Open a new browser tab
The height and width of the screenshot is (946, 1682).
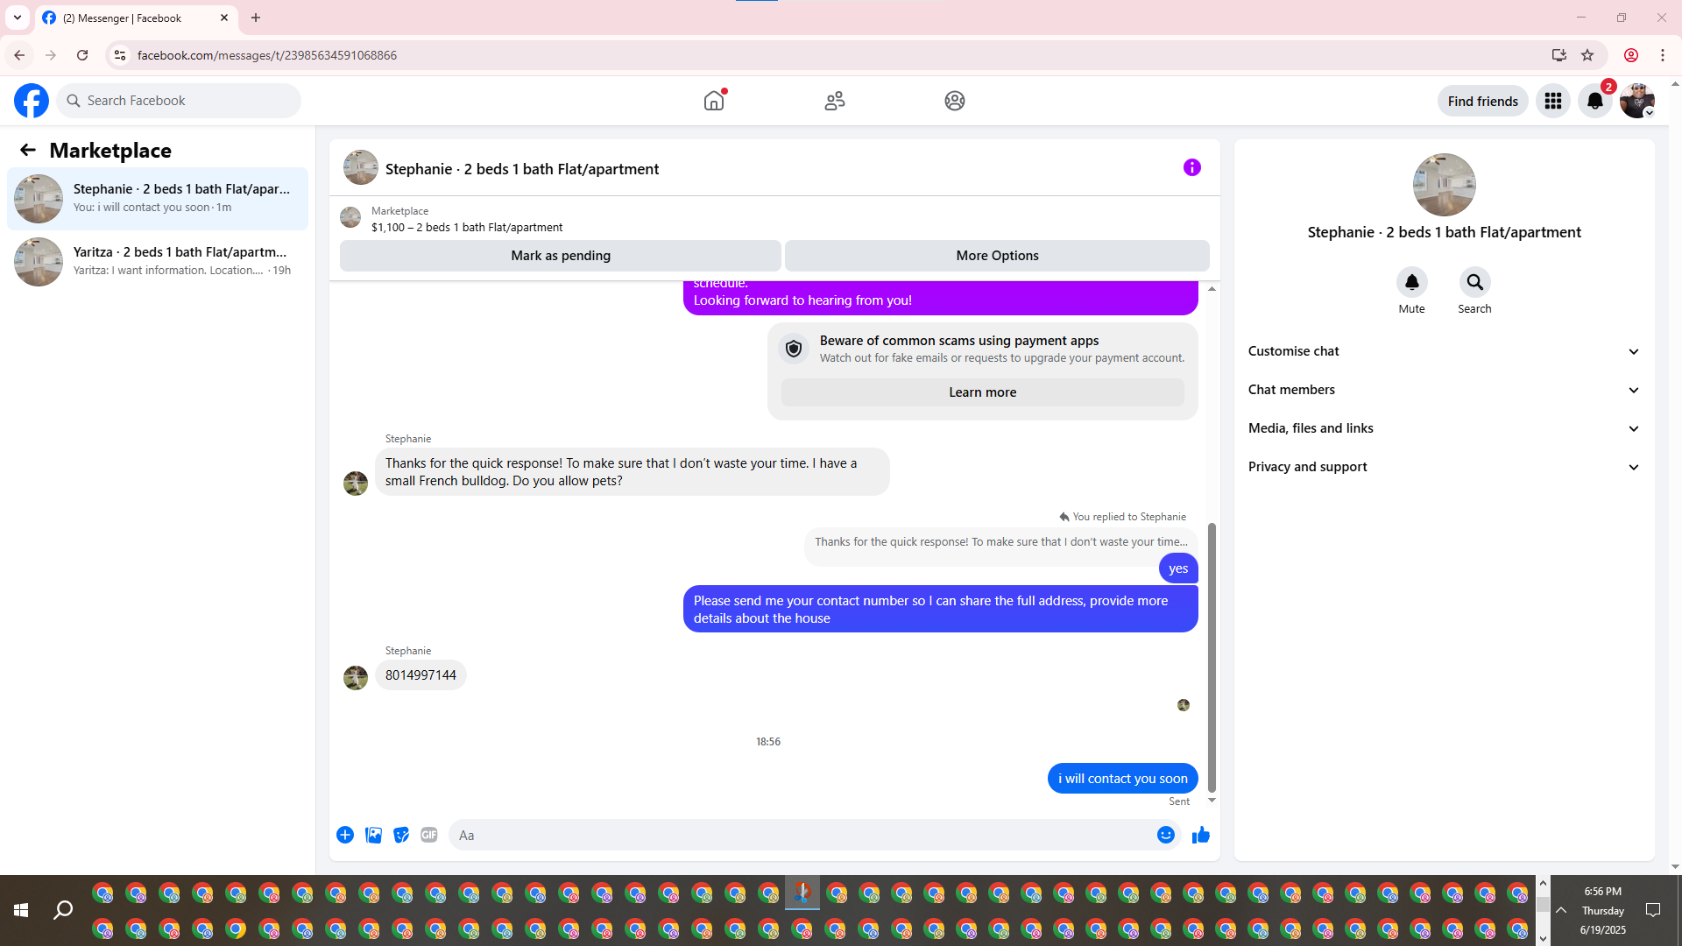tap(256, 18)
